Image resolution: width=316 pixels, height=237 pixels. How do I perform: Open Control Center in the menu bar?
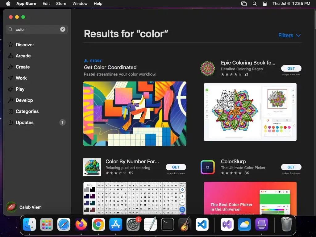click(264, 4)
